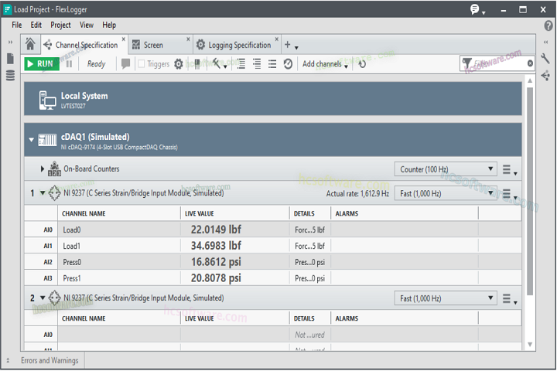Open the data stack icon in left sidebar
The height and width of the screenshot is (371, 557).
tap(10, 75)
